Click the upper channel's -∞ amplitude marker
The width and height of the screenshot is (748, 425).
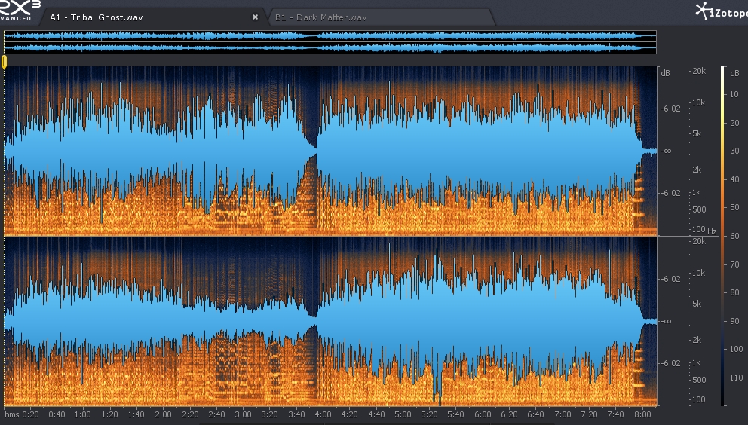click(x=666, y=151)
